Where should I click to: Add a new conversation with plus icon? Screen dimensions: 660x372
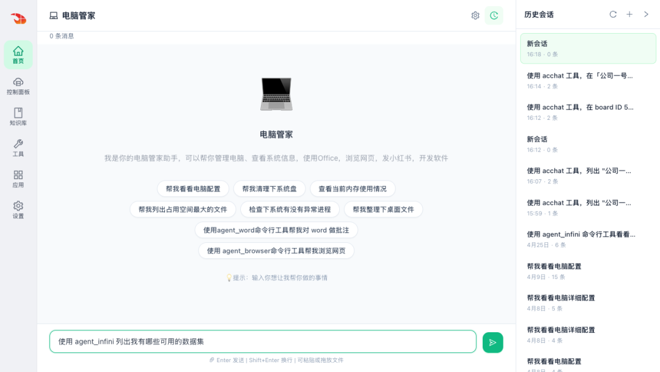629,14
